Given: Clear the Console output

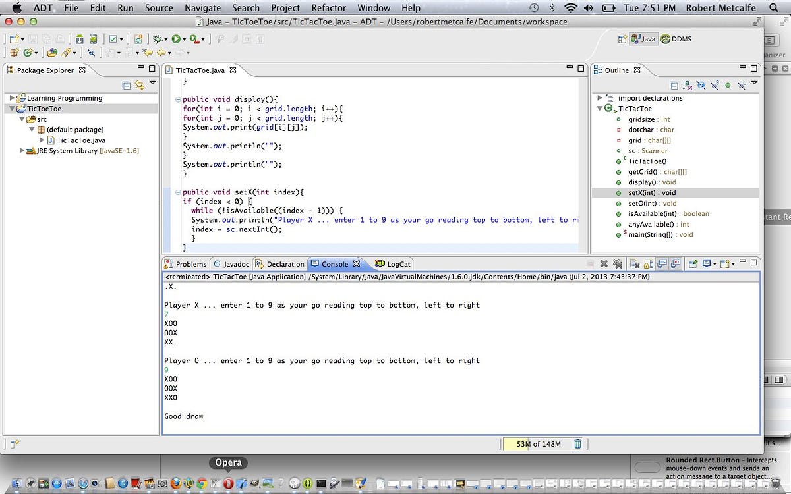Looking at the screenshot, I should click(635, 263).
